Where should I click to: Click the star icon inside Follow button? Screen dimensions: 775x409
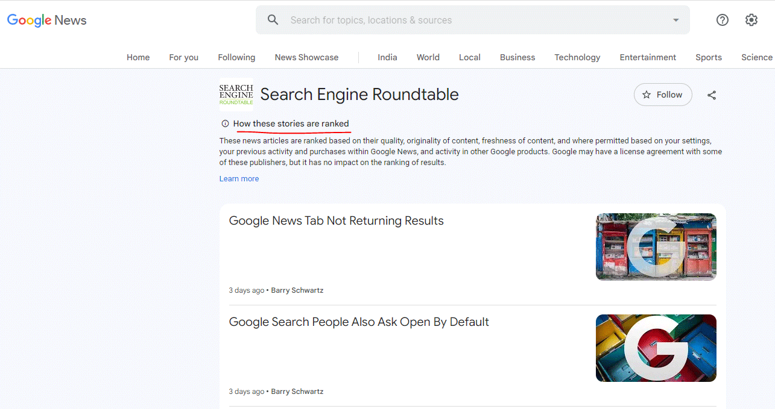(648, 95)
